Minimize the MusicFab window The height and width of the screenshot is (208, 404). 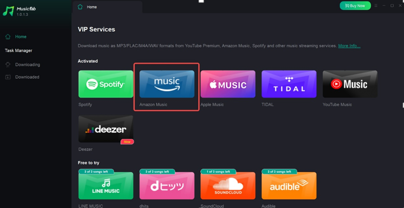384,6
